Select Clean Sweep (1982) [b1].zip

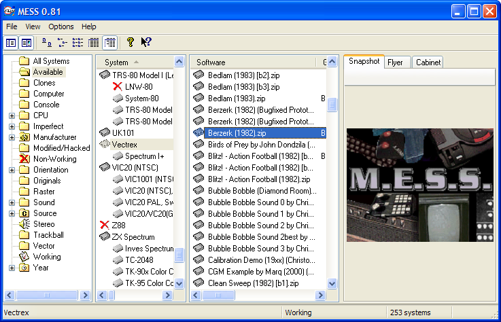[254, 283]
